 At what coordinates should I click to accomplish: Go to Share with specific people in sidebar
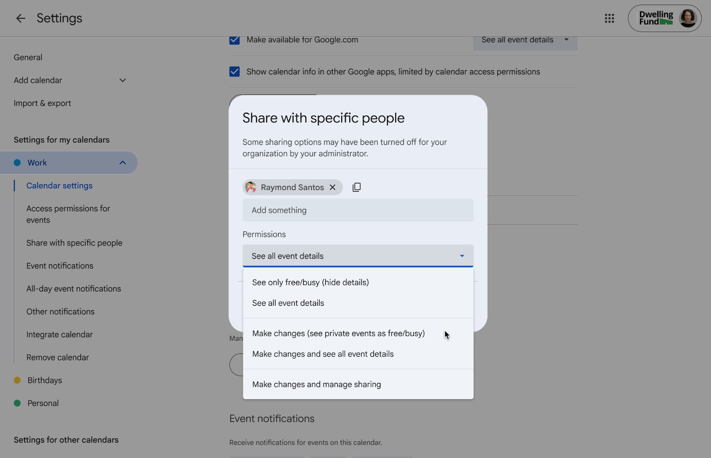point(74,243)
